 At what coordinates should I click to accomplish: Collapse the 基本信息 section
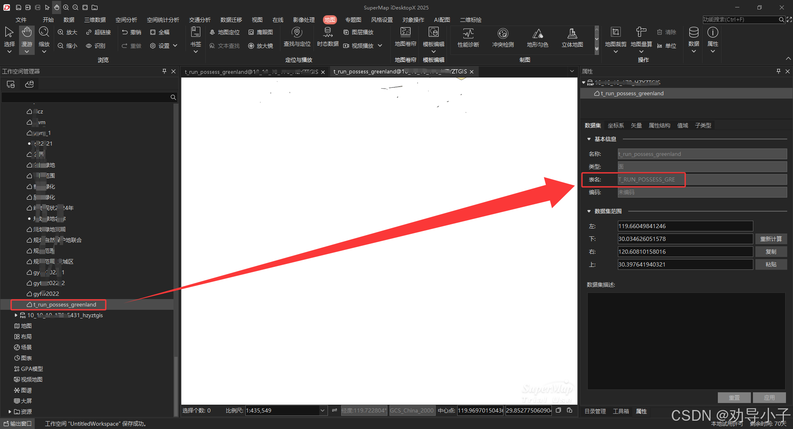[589, 139]
